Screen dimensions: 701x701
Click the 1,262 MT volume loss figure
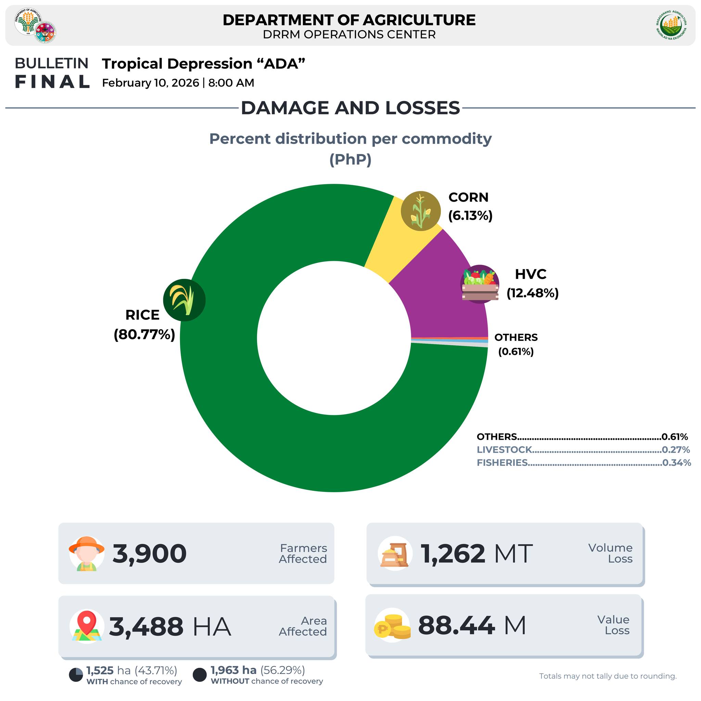point(476,554)
